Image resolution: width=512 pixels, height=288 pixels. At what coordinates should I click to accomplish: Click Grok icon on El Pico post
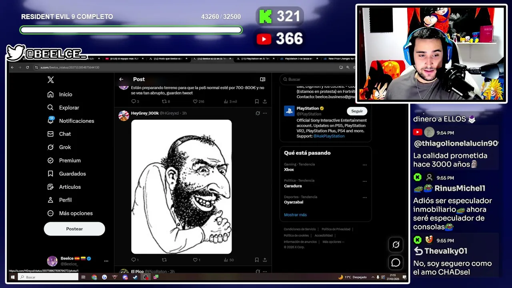click(258, 271)
